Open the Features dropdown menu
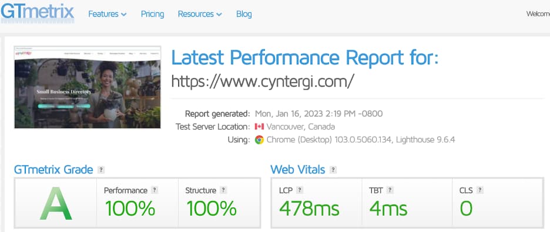550x232 pixels. [x=107, y=14]
